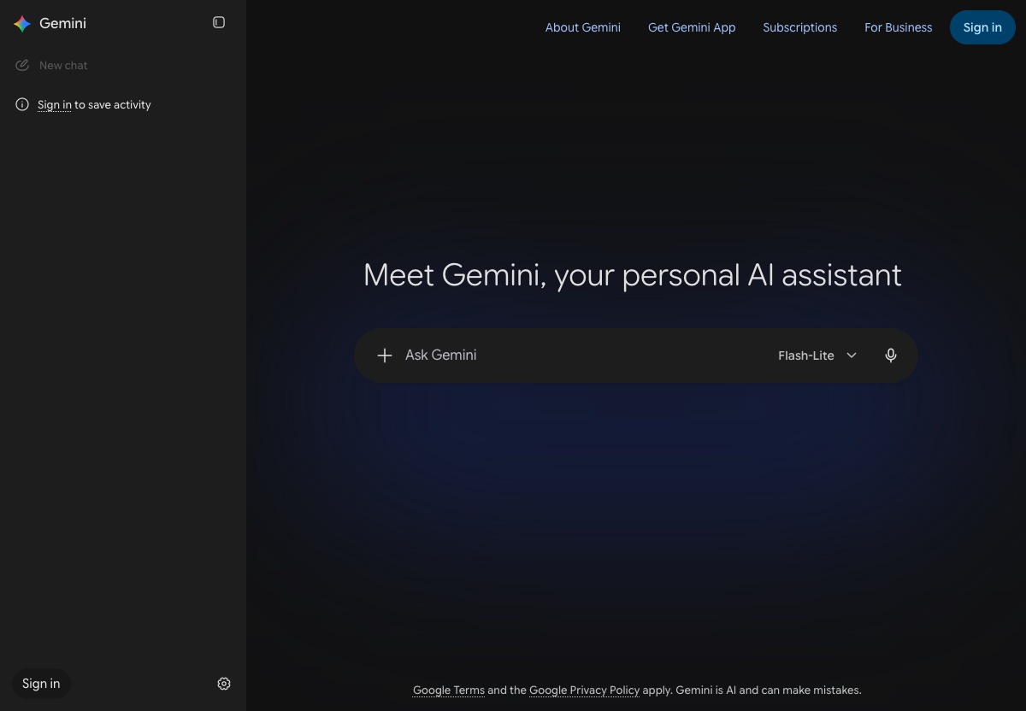Open the Subscriptions page
1026x711 pixels.
800,27
